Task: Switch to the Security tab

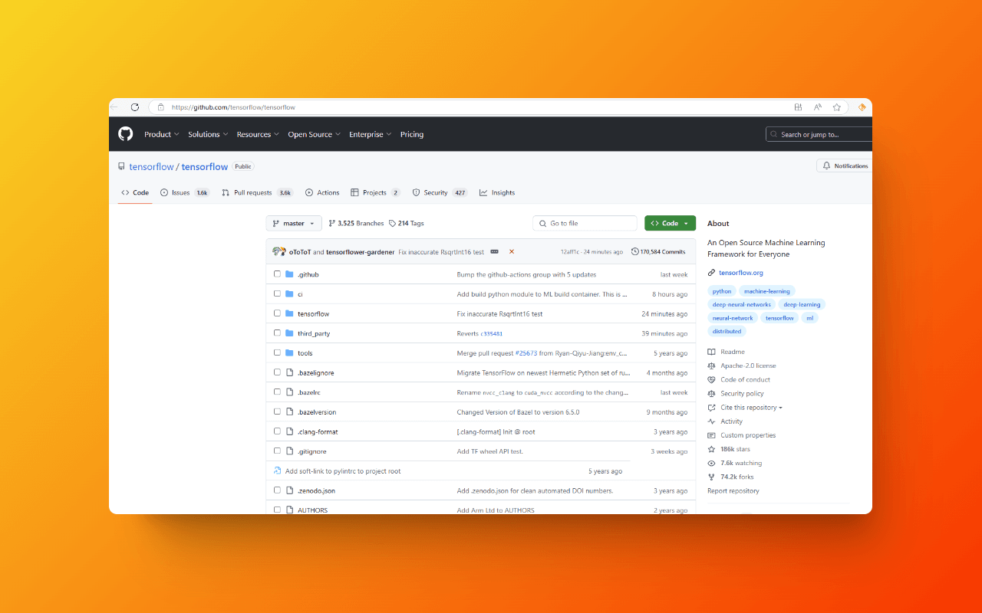Action: click(440, 192)
